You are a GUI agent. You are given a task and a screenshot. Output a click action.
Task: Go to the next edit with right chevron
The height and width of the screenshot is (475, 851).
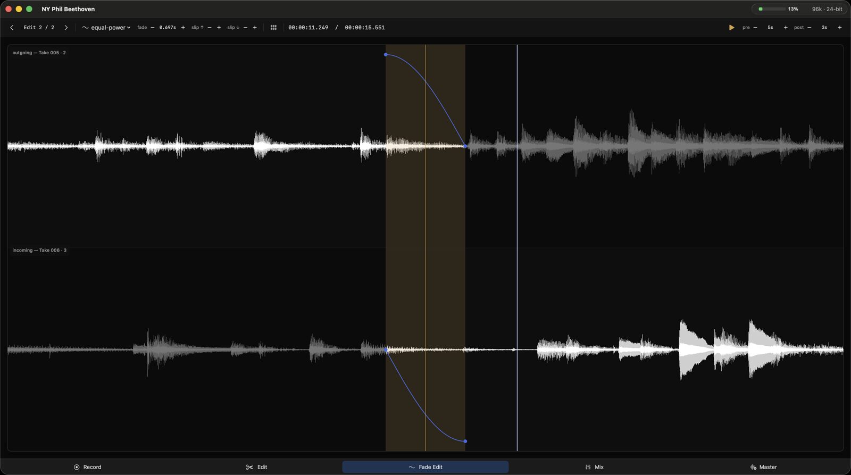coord(66,28)
